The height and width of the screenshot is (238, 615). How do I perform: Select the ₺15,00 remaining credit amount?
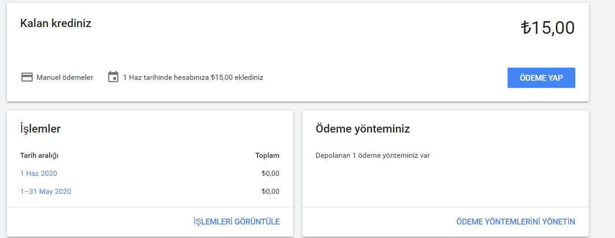point(548,28)
